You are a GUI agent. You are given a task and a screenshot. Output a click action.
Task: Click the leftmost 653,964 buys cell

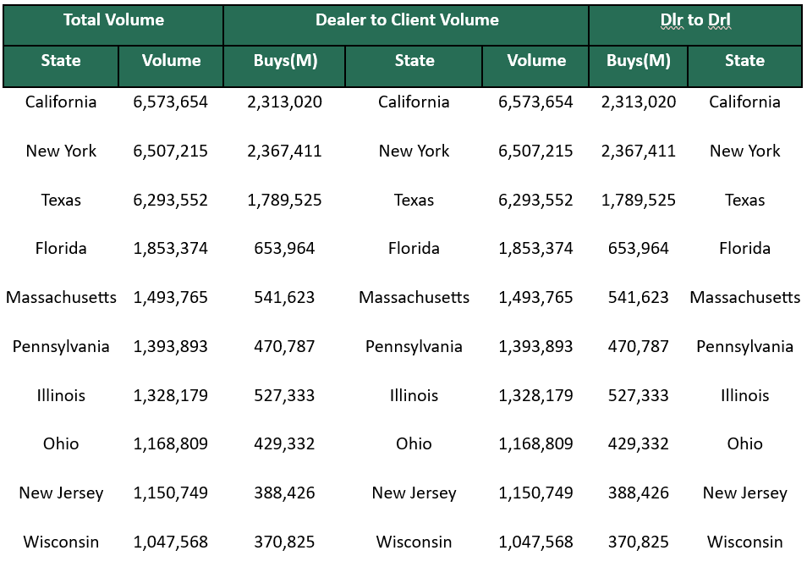coord(285,249)
